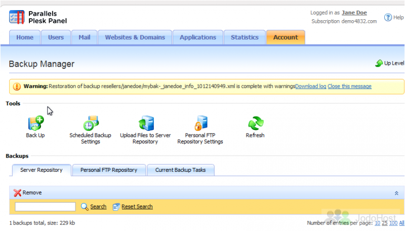Go to the Statistics tab
This screenshot has width=405, height=231.
point(245,37)
